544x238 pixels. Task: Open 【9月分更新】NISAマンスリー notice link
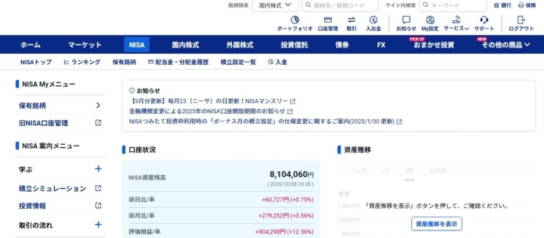tap(208, 101)
